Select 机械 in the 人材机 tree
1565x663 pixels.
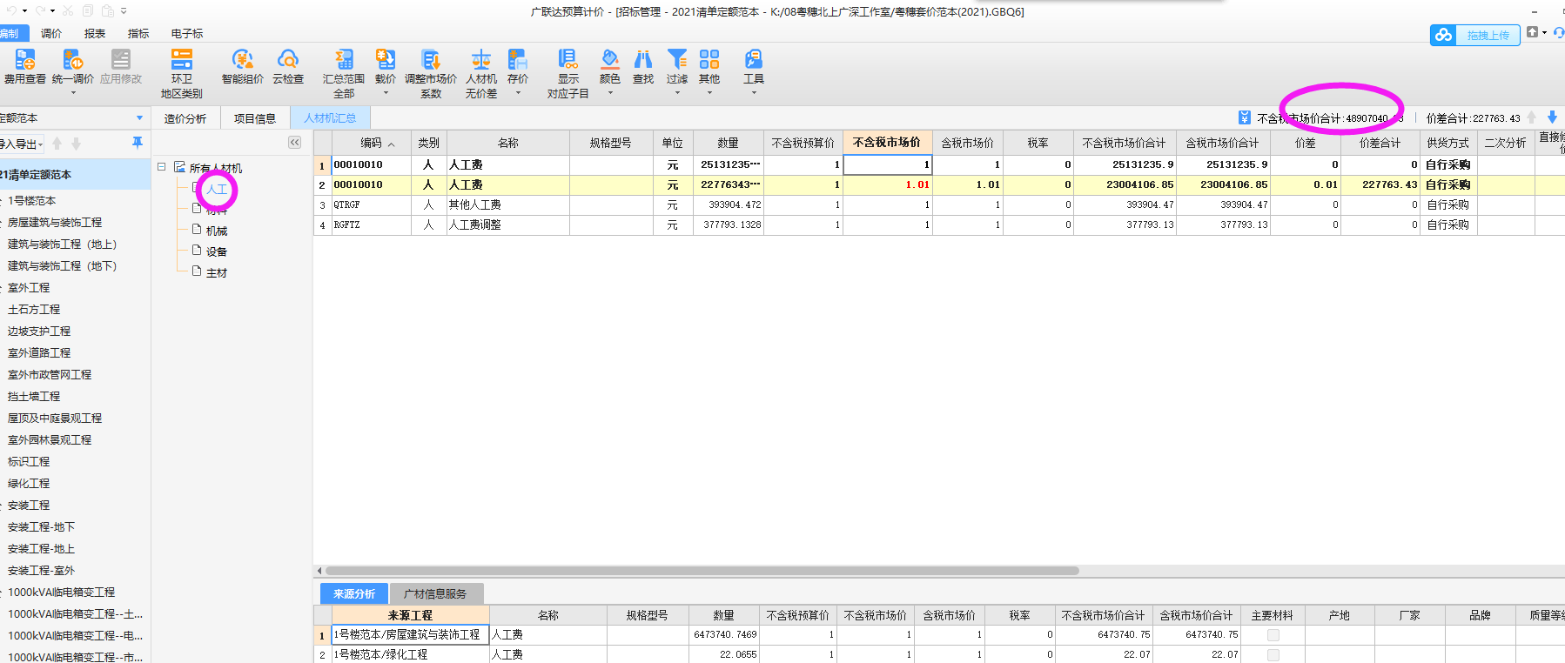(x=217, y=231)
